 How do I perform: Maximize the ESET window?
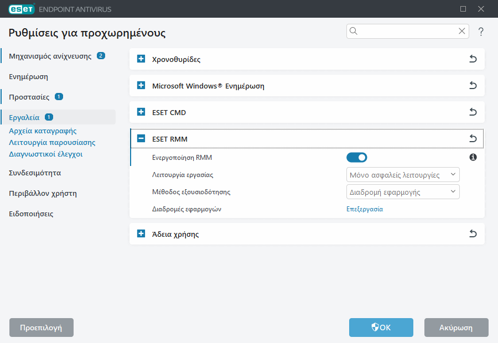pos(463,9)
